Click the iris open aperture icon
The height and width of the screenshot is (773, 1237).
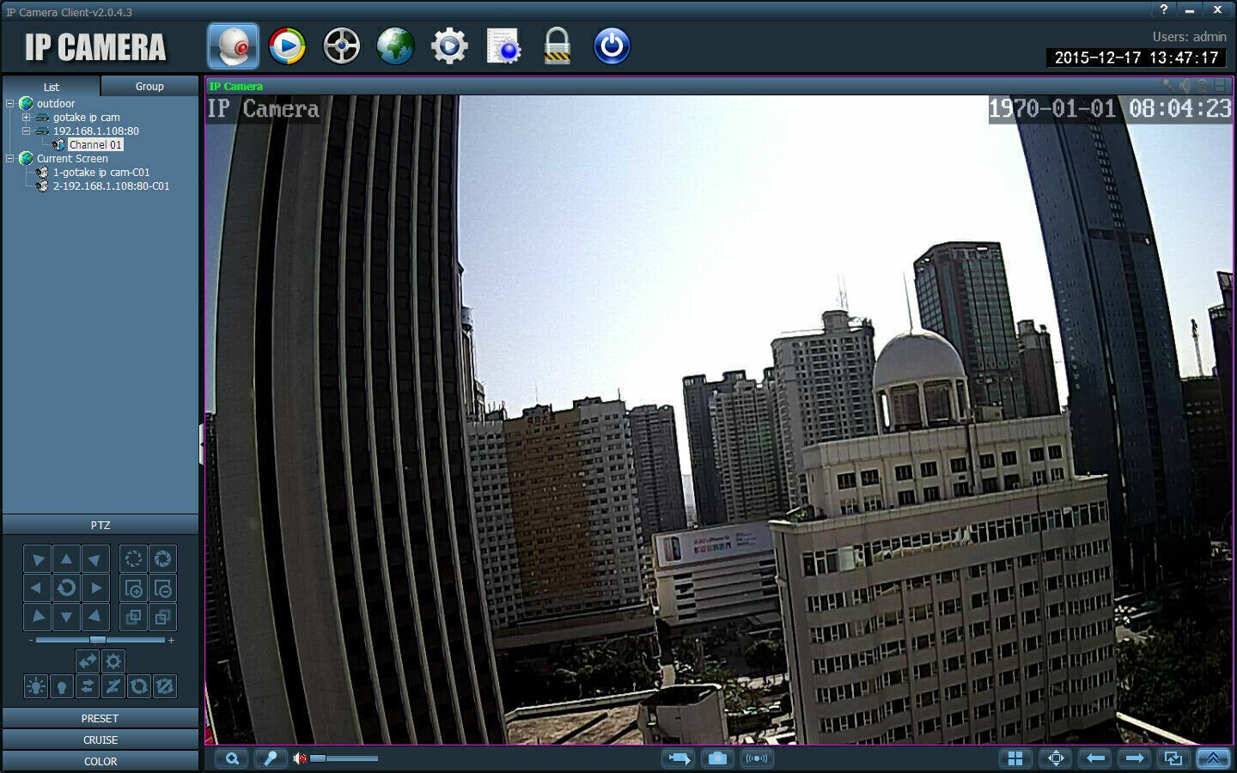pyautogui.click(x=162, y=559)
